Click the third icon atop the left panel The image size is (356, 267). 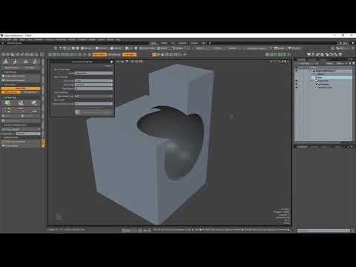[x=25, y=62]
